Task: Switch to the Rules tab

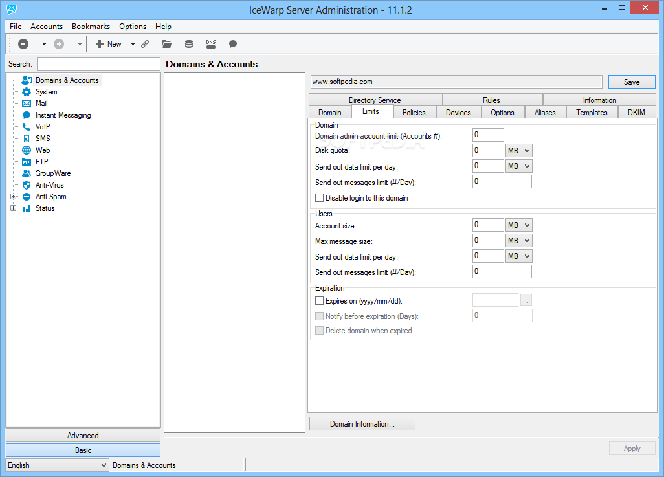Action: [491, 100]
